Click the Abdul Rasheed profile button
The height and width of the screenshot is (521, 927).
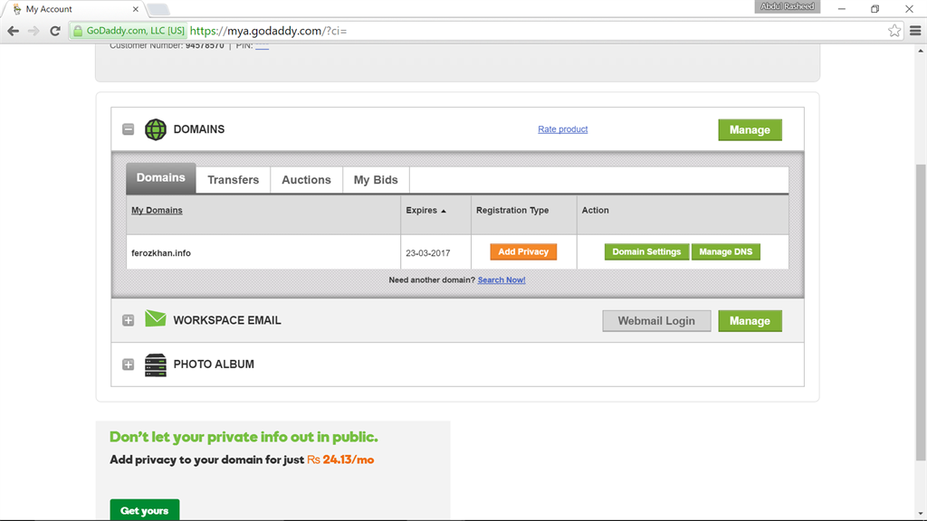[787, 7]
